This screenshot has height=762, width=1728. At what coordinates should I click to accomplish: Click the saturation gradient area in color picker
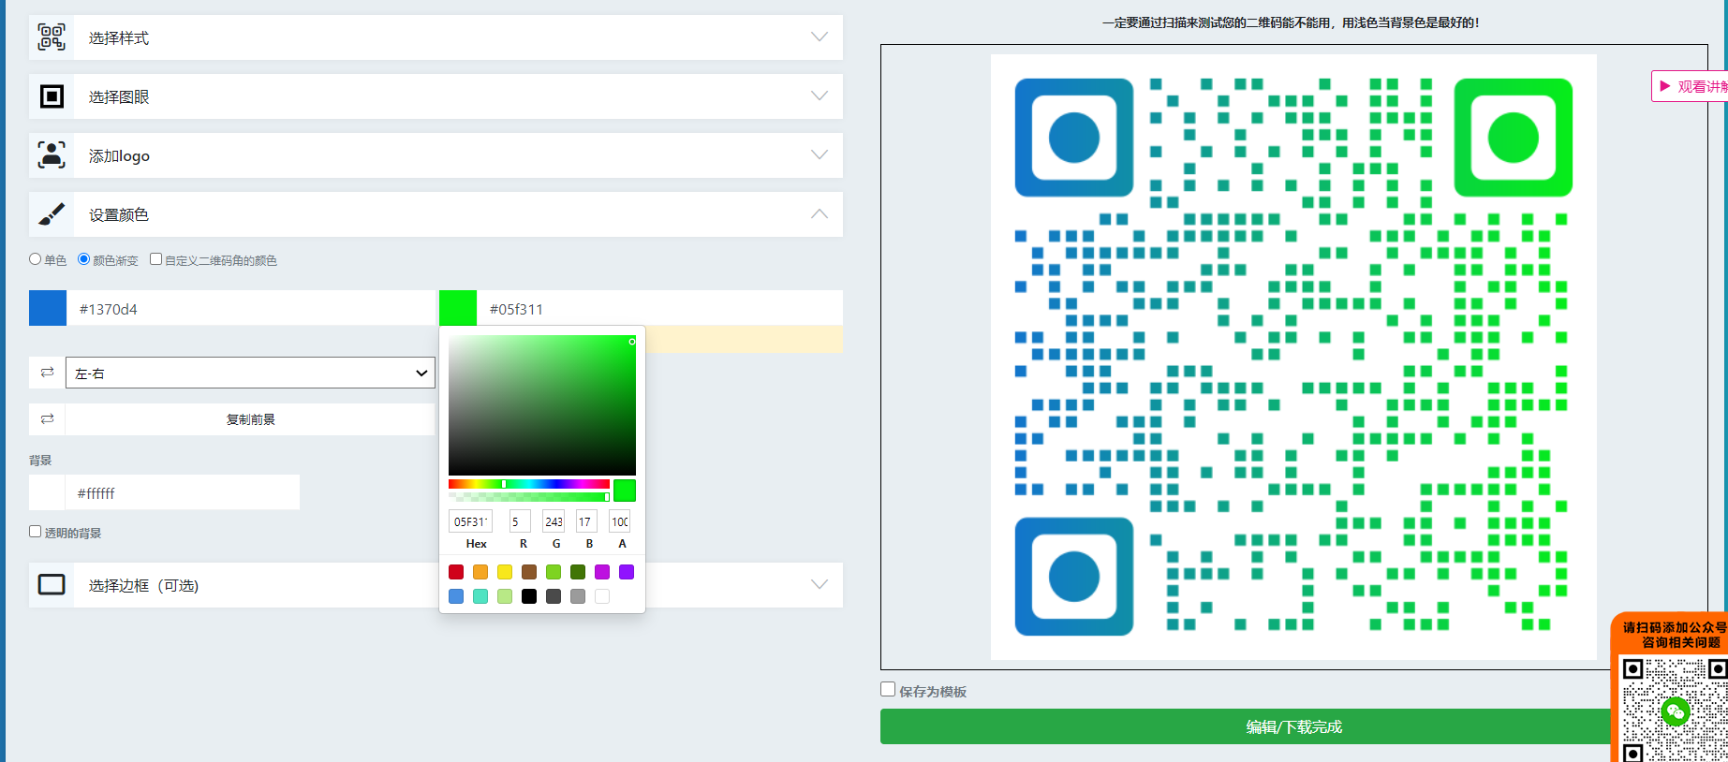(542, 405)
